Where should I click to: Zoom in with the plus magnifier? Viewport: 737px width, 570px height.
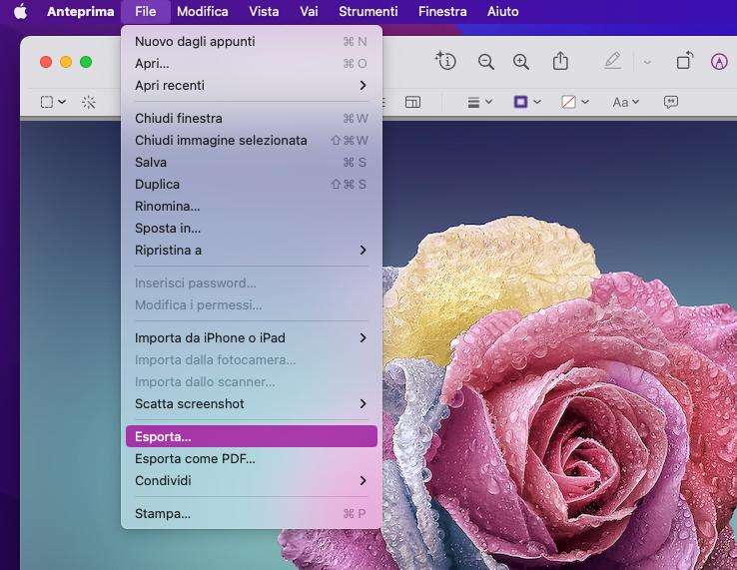pos(521,62)
